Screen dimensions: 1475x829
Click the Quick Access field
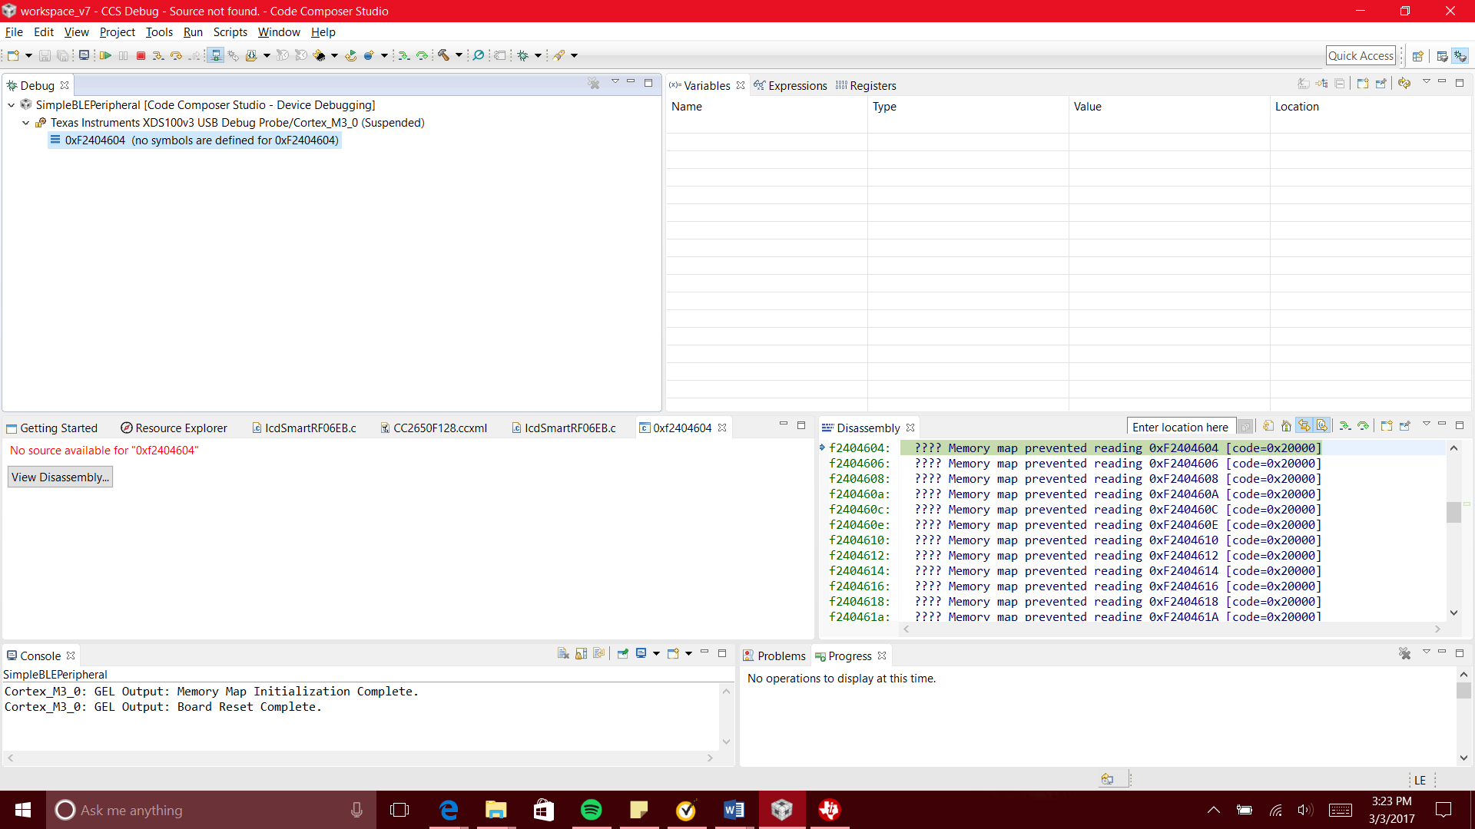coord(1360,55)
